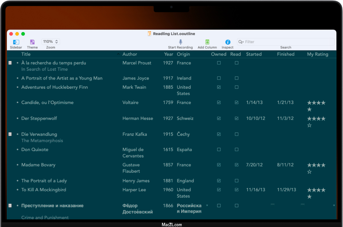This screenshot has width=343, height=227.
Task: Click note icon beside Преступление и наказание
Action: (10, 206)
